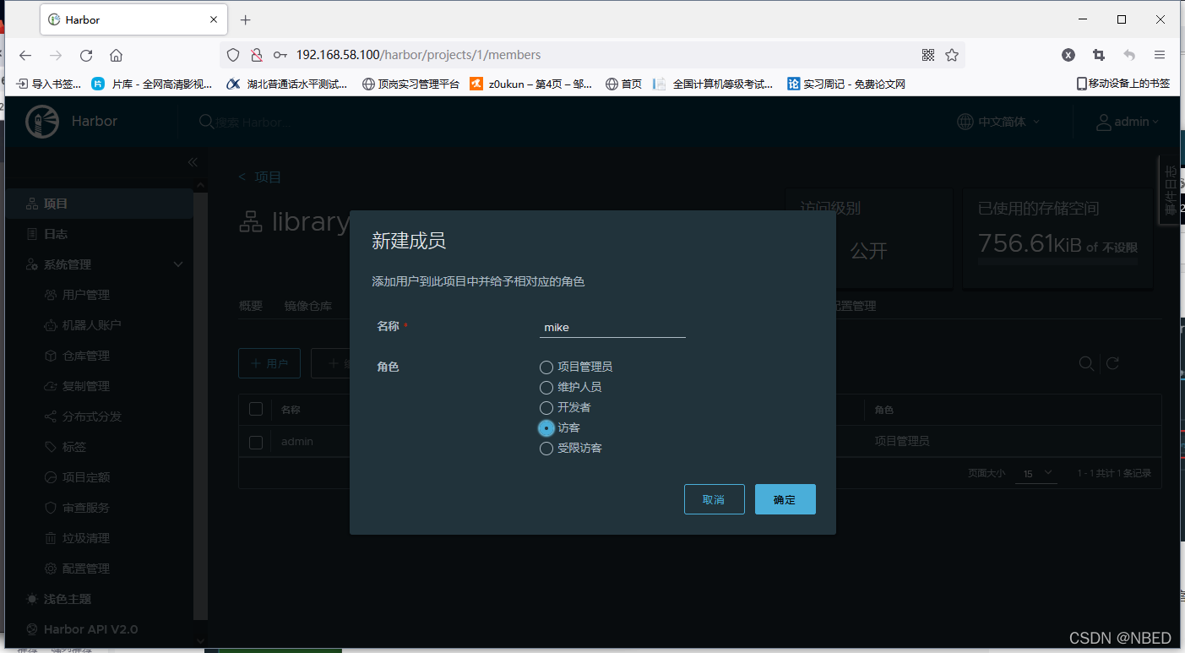Open the 中文简体 language dropdown
The height and width of the screenshot is (653, 1185).
(998, 121)
